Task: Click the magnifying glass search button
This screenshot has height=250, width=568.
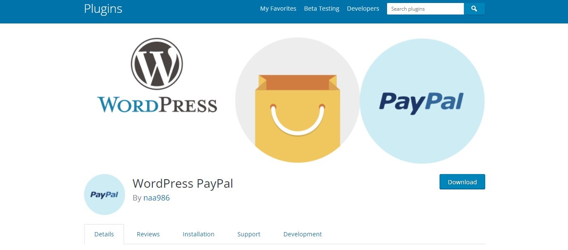Action: [x=474, y=9]
